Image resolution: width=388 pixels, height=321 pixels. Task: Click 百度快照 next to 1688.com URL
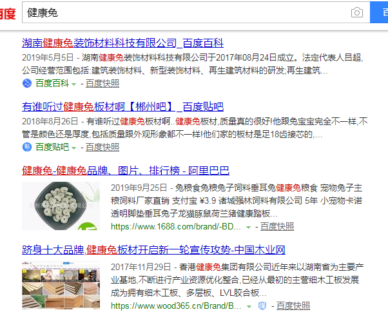click(x=277, y=226)
